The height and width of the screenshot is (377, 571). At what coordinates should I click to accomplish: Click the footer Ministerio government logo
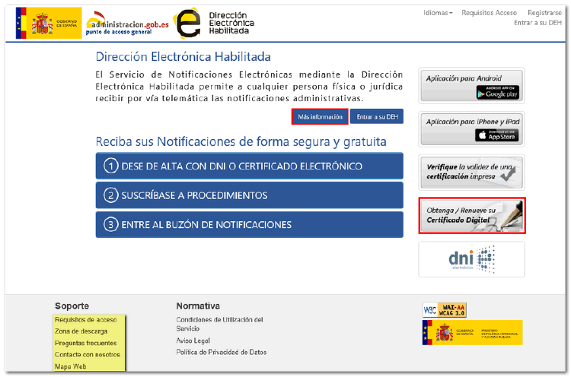coord(472,332)
